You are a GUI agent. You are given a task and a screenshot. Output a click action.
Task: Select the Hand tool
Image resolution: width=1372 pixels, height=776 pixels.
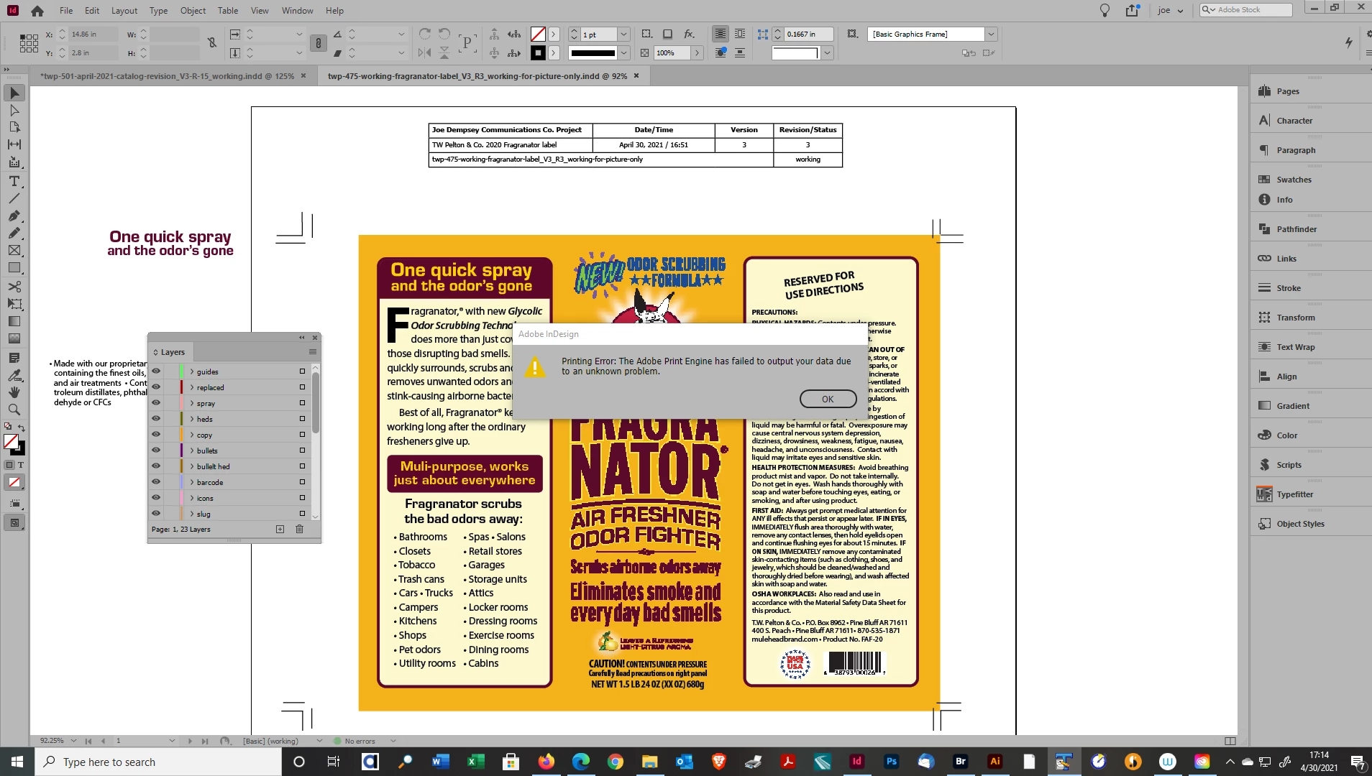click(x=14, y=392)
